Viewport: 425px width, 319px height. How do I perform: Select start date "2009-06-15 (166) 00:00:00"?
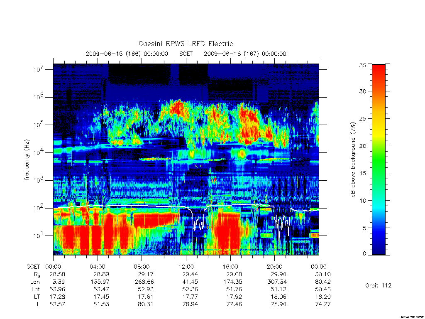coord(127,54)
